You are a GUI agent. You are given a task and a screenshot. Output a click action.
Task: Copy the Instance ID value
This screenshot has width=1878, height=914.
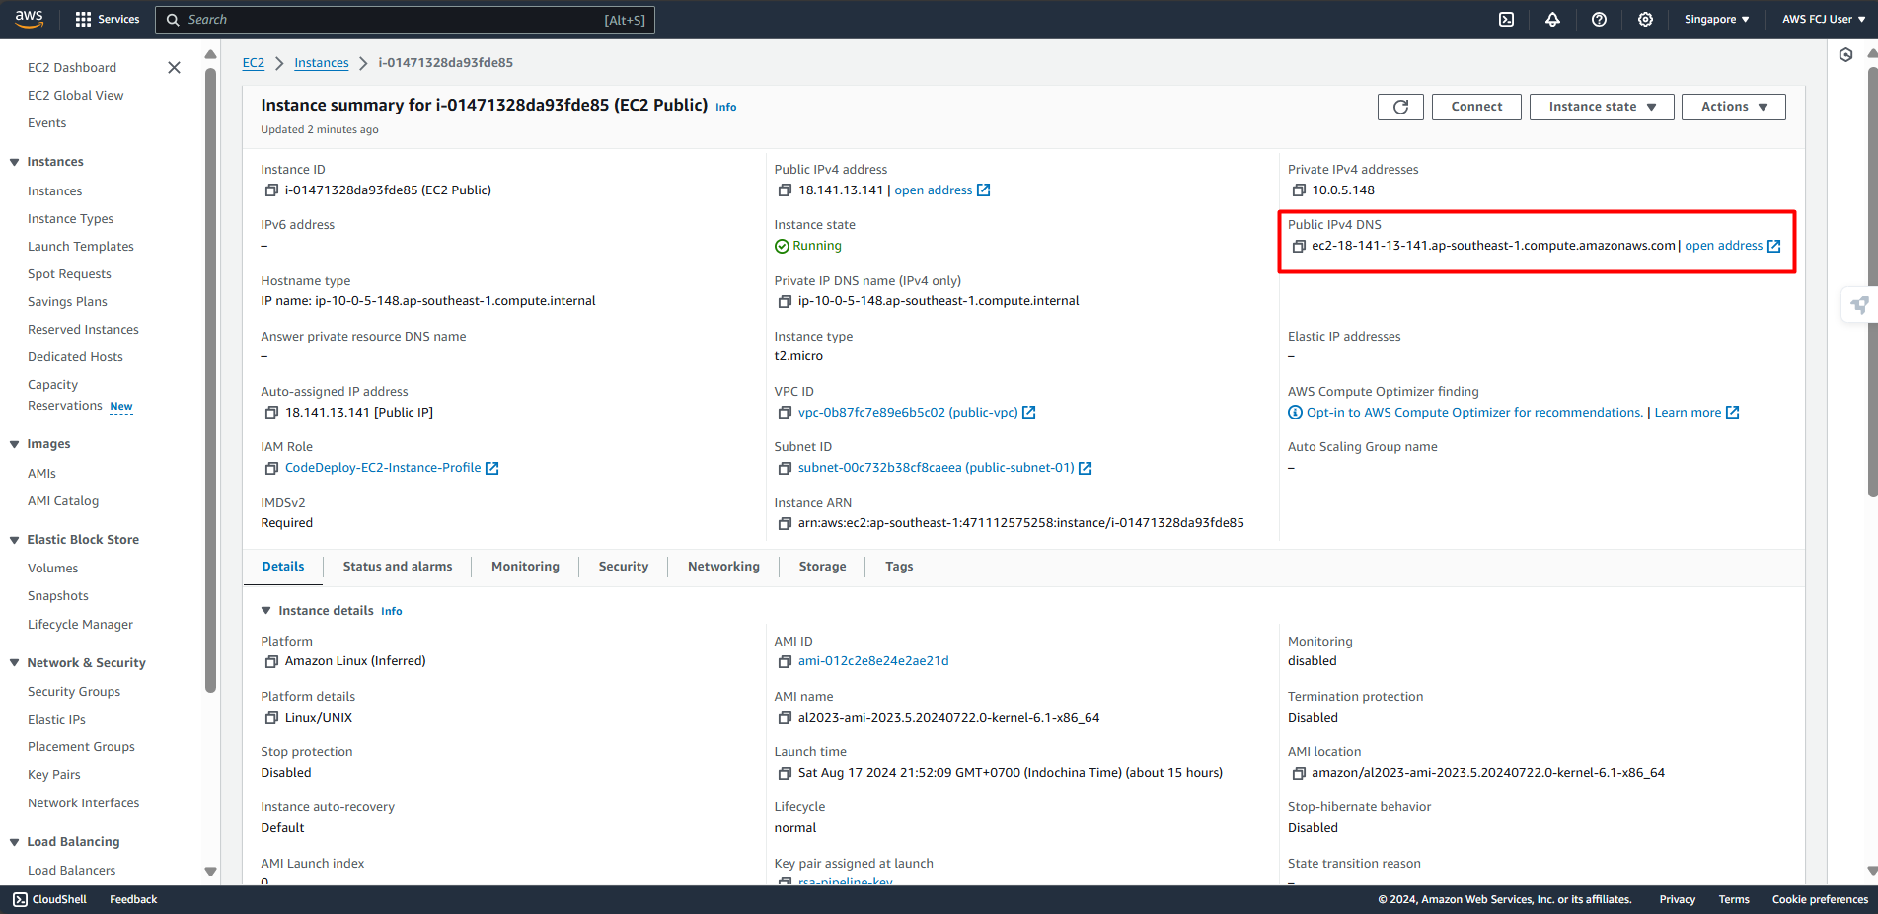tap(271, 190)
